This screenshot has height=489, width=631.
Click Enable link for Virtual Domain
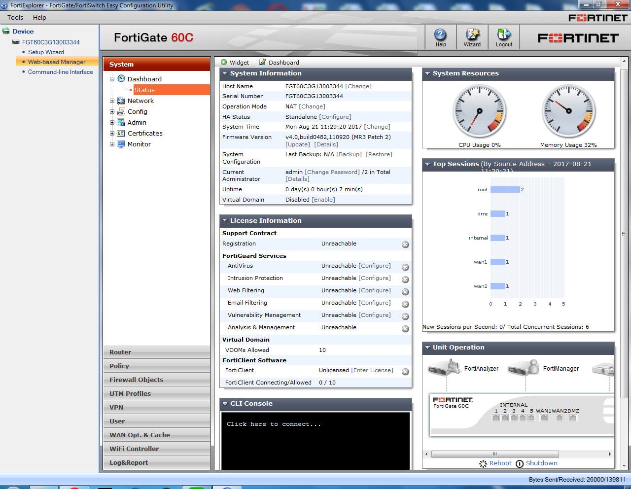click(x=323, y=200)
